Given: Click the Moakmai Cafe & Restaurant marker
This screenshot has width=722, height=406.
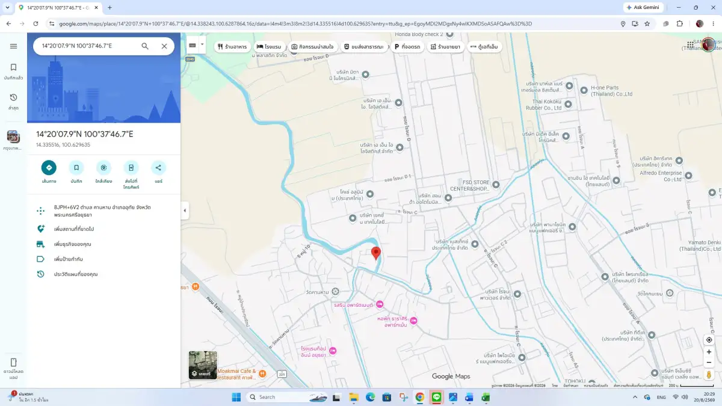Looking at the screenshot, I should pos(262,374).
